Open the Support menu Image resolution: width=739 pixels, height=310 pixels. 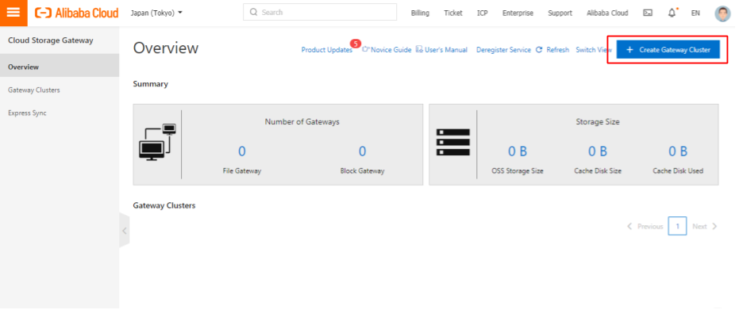pos(560,13)
